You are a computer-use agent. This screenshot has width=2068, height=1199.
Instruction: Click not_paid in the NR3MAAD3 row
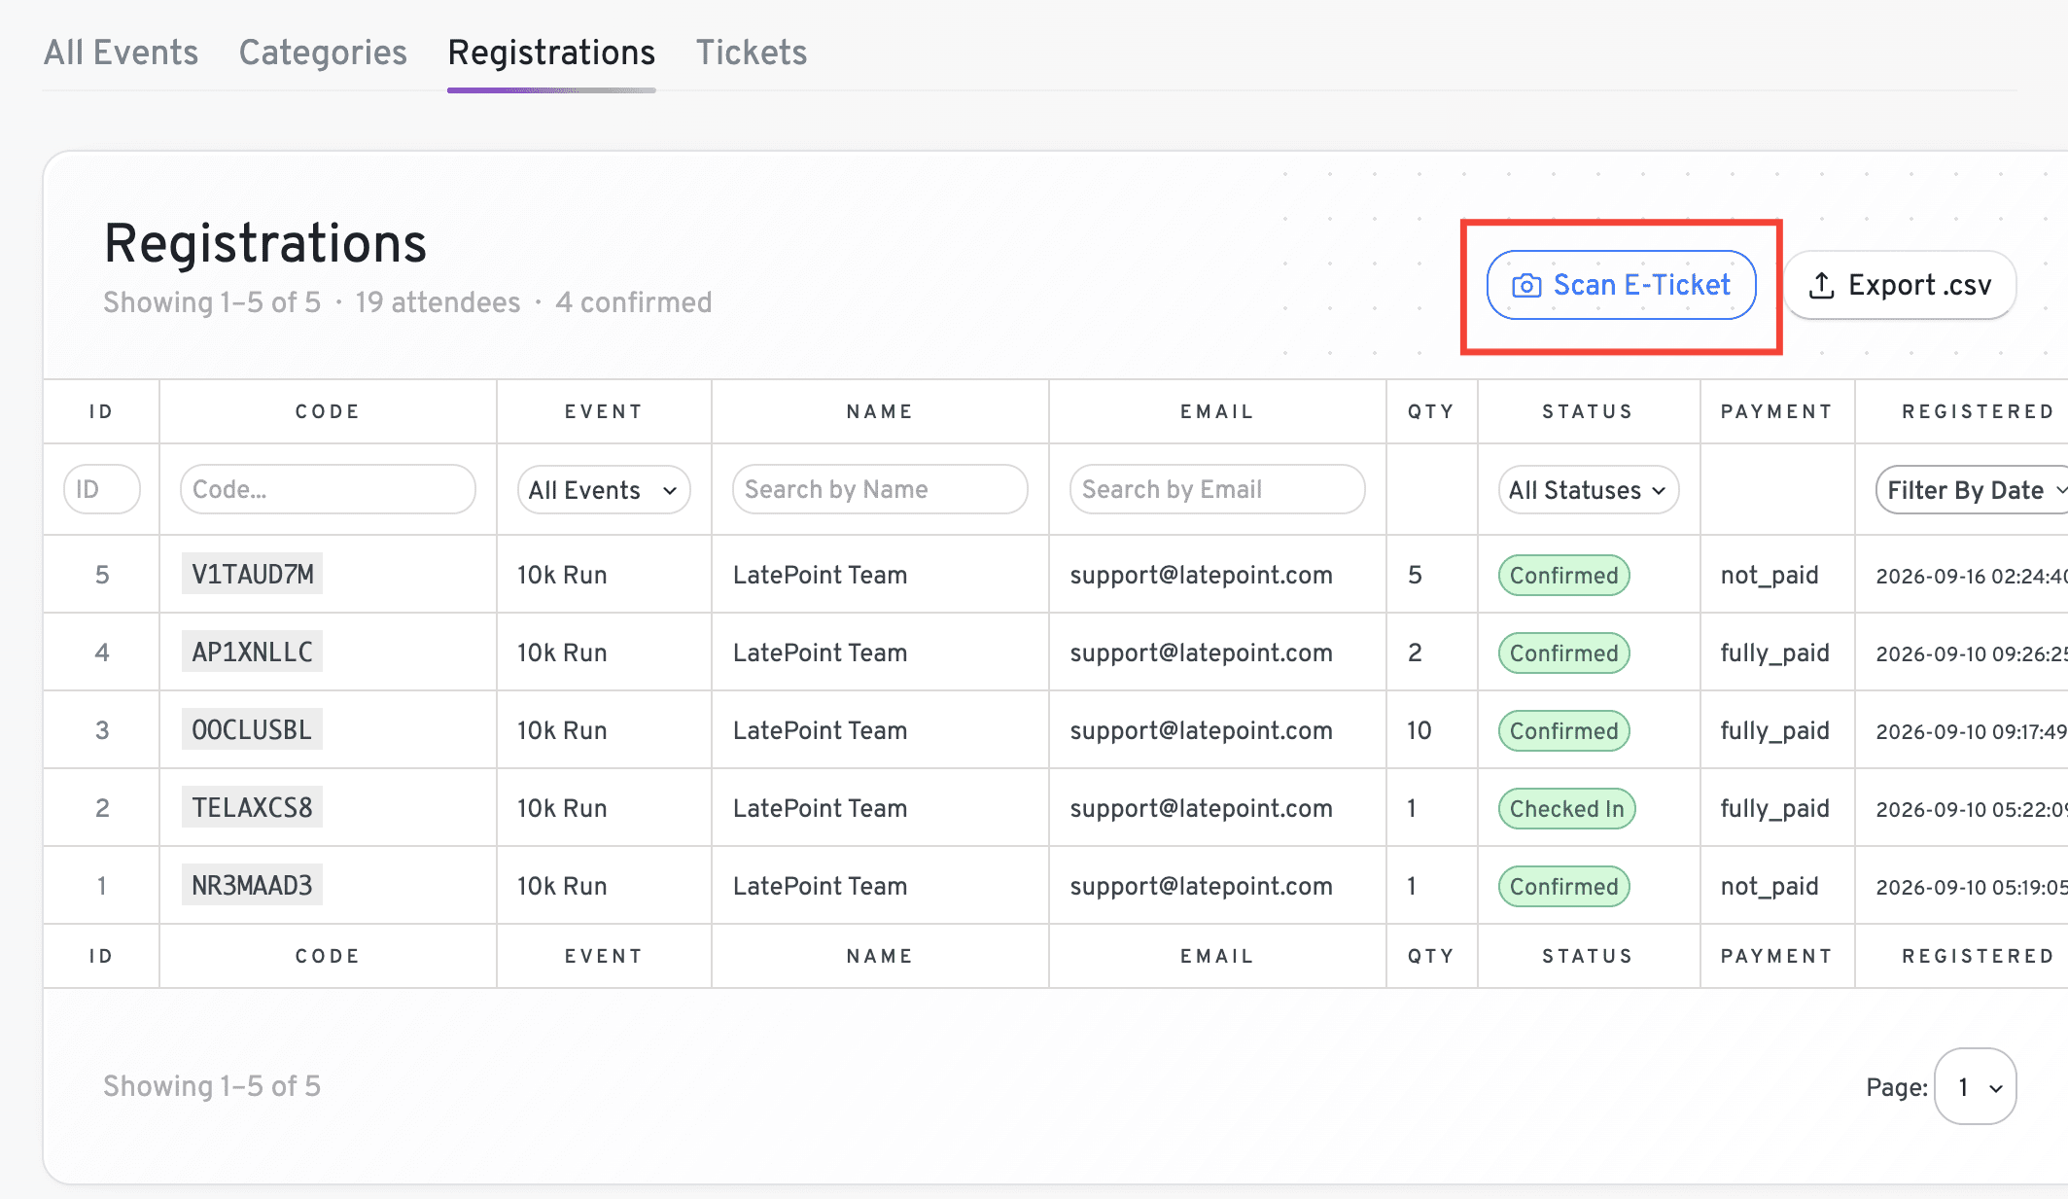pos(1770,886)
